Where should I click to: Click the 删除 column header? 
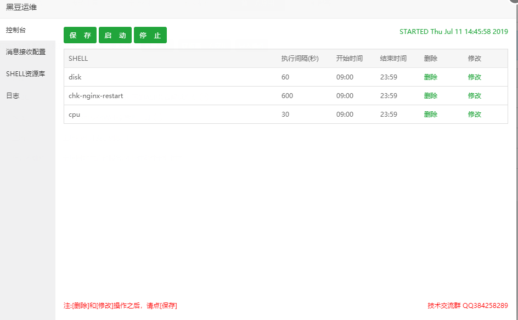(430, 59)
